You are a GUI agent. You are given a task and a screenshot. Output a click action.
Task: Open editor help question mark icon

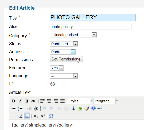coord(94,109)
